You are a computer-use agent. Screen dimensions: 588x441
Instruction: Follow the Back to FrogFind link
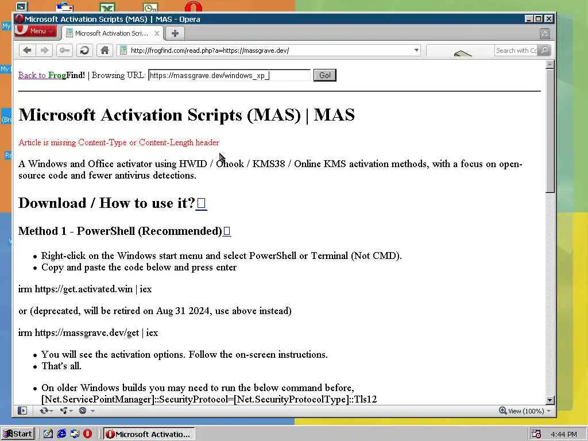click(52, 75)
